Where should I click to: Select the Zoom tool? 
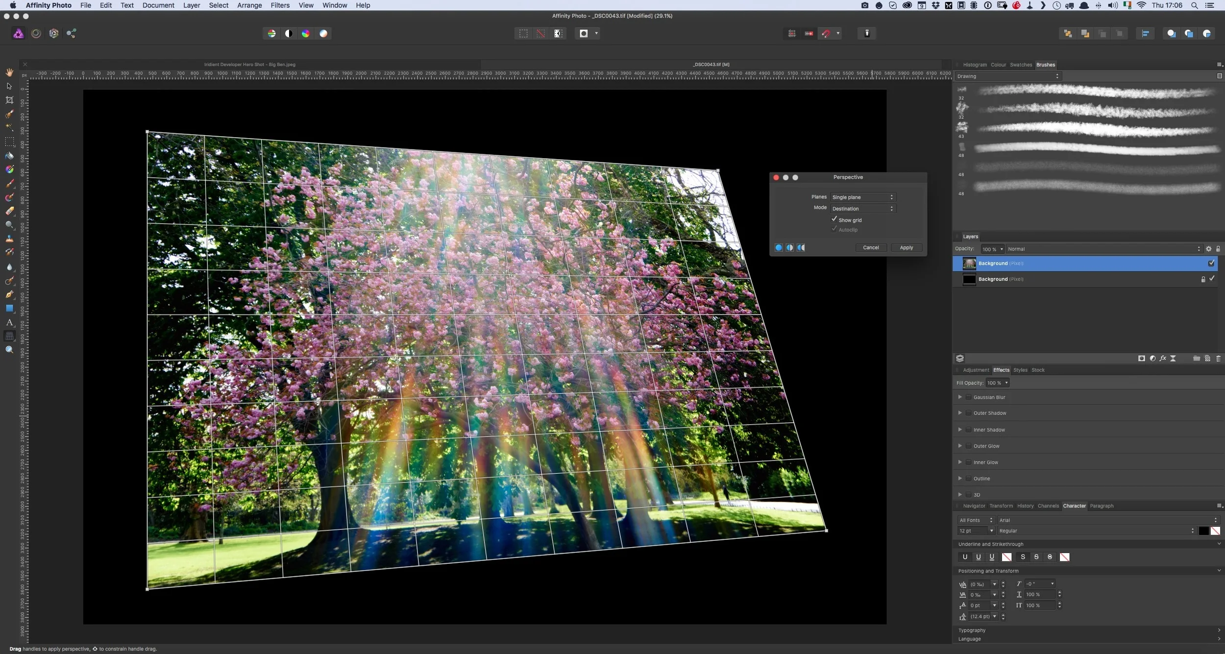pos(9,349)
